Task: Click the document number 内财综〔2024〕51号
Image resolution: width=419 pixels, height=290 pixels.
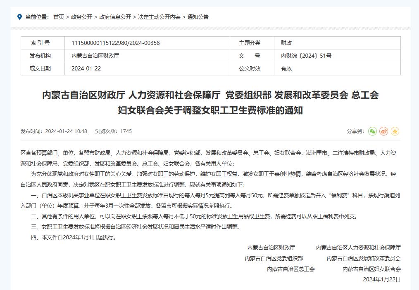Action: coord(306,56)
